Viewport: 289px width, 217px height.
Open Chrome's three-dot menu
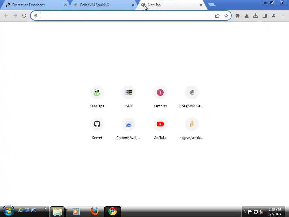pyautogui.click(x=283, y=16)
